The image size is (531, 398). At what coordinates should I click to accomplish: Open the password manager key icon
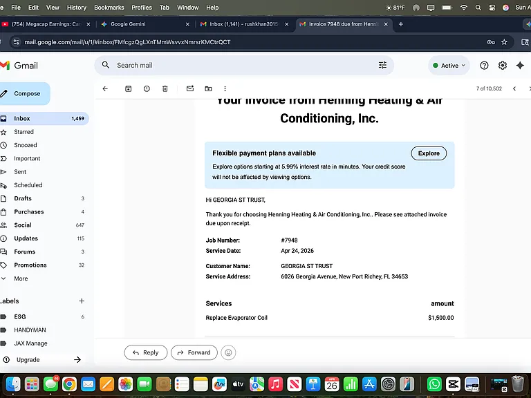(491, 42)
